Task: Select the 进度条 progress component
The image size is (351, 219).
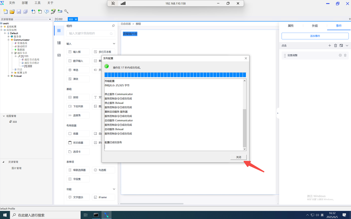Action: pyautogui.click(x=78, y=115)
